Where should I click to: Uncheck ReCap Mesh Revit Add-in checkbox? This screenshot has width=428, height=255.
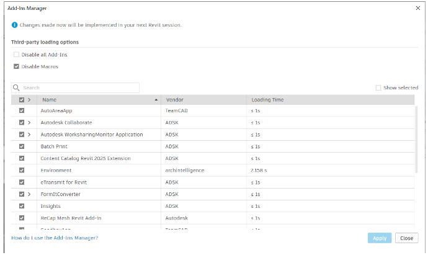click(x=22, y=218)
